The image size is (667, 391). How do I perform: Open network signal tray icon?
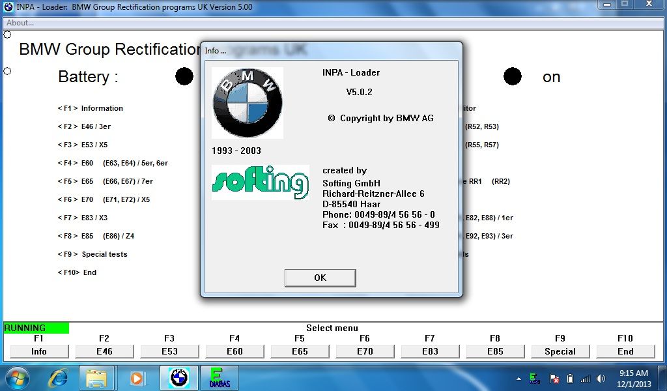tap(586, 379)
